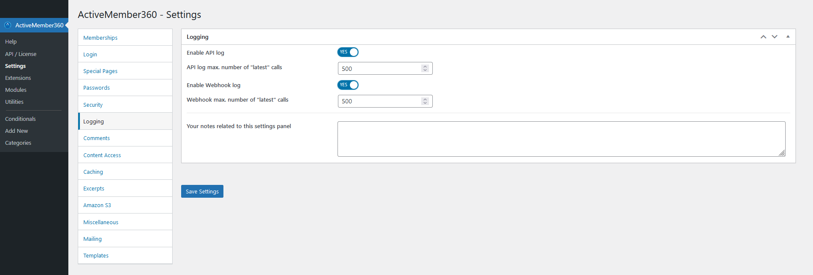Screen dimensions: 813x275
Task: Decrement the Webhook max calls value
Action: pyautogui.click(x=425, y=103)
